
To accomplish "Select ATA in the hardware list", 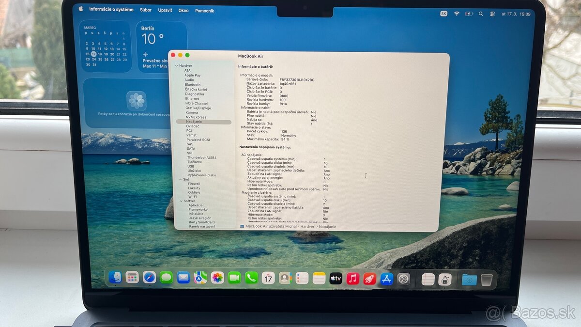I will [x=187, y=70].
